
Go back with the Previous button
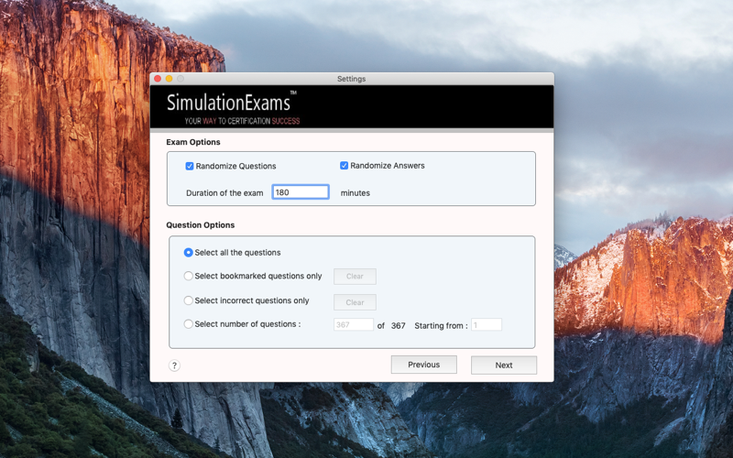pyautogui.click(x=424, y=365)
